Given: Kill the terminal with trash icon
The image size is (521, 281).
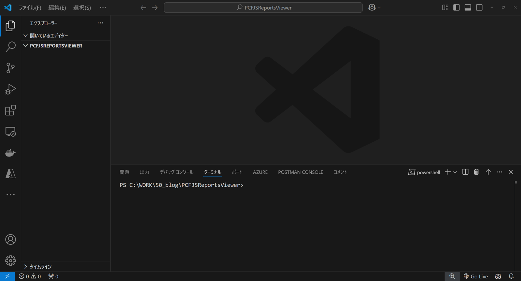Looking at the screenshot, I should [x=476, y=172].
